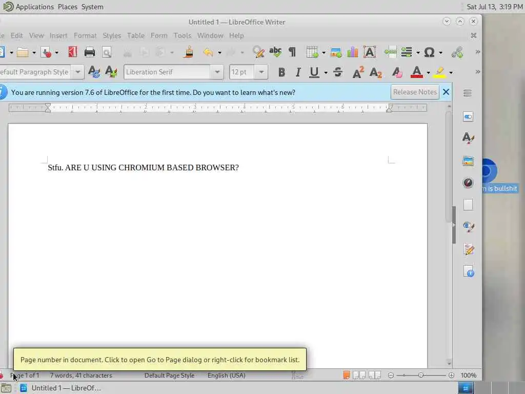Open the Styles menu
525x394 pixels.
(x=112, y=35)
